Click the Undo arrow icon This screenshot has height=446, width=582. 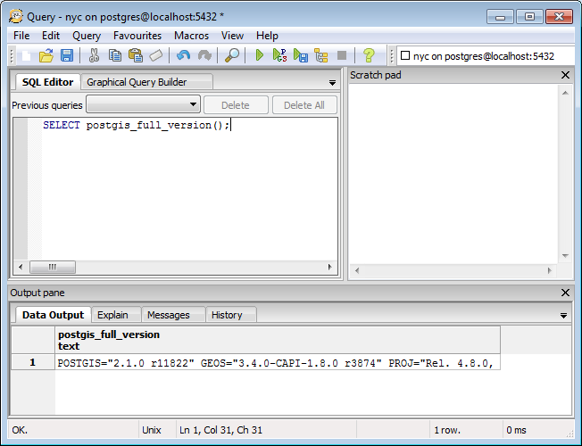[x=183, y=55]
